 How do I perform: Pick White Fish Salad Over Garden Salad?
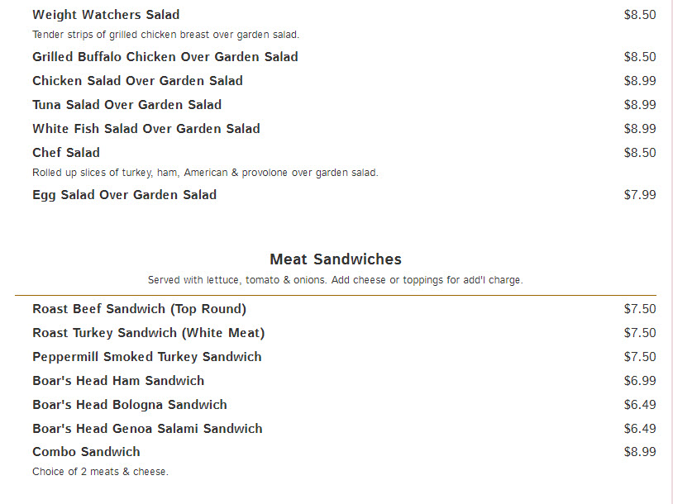(x=146, y=129)
